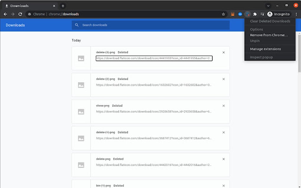Screen dimensions: 301x188
Task: Reload the downloads page
Action: pyautogui.click(x=20, y=14)
